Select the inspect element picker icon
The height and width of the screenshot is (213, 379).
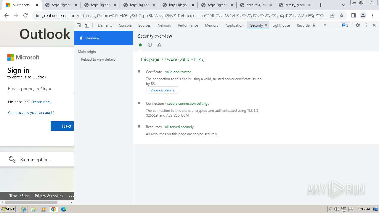click(79, 25)
